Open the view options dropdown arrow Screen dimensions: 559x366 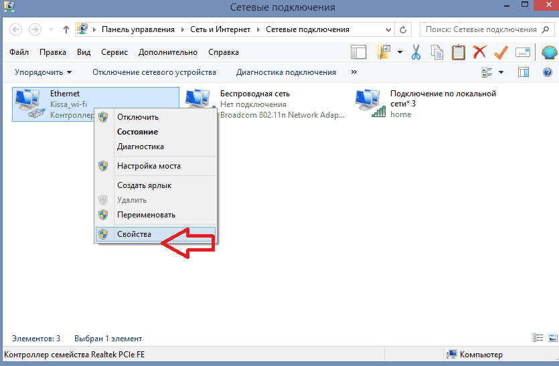point(501,72)
